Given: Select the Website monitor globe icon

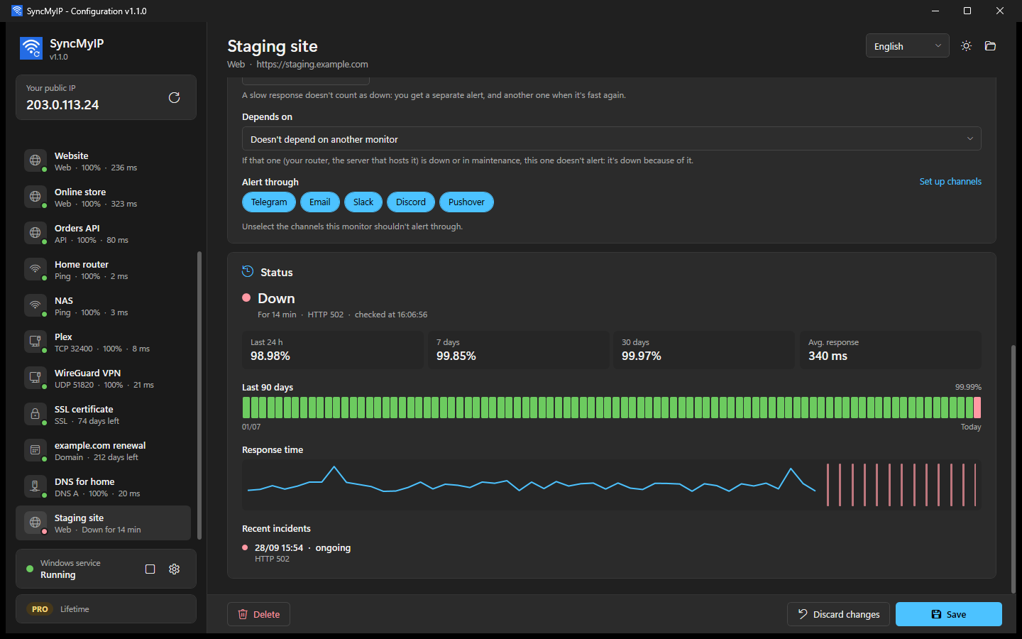Looking at the screenshot, I should click(35, 160).
